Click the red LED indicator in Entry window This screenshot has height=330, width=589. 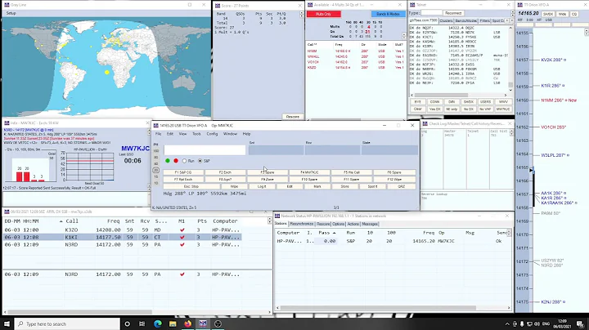[x=176, y=160]
